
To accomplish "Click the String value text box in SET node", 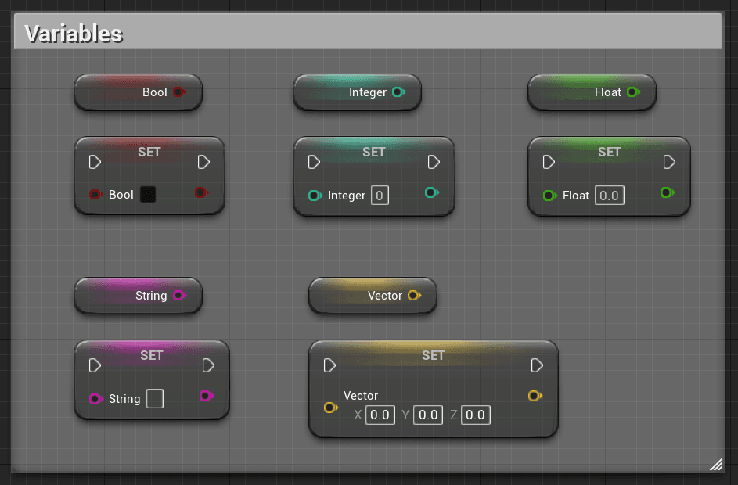I will pyautogui.click(x=155, y=399).
